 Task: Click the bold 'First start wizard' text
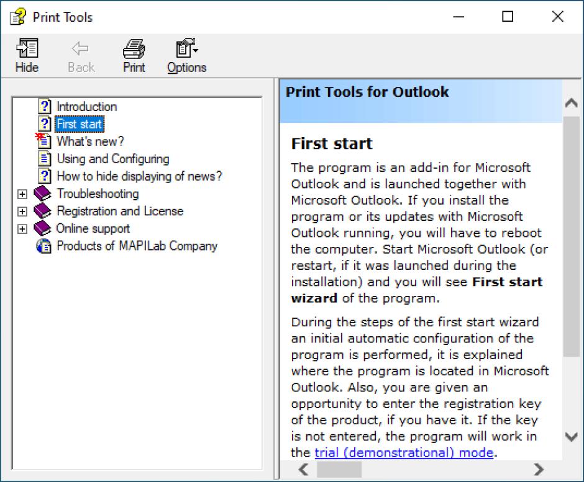(x=416, y=290)
